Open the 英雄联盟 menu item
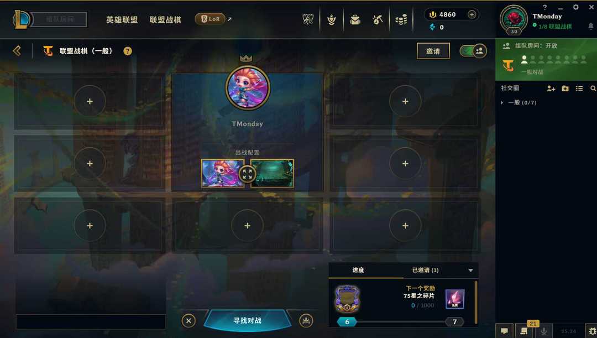The height and width of the screenshot is (338, 597). (x=122, y=19)
